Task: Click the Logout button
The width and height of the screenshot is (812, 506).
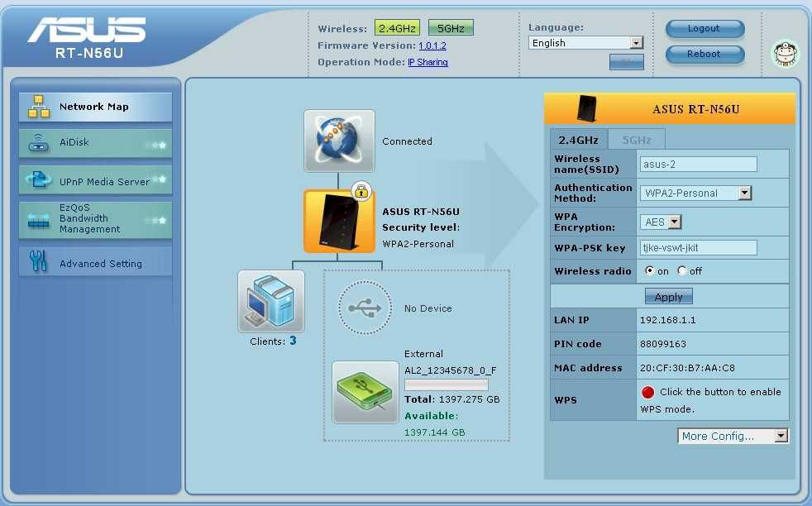Action: pos(705,28)
